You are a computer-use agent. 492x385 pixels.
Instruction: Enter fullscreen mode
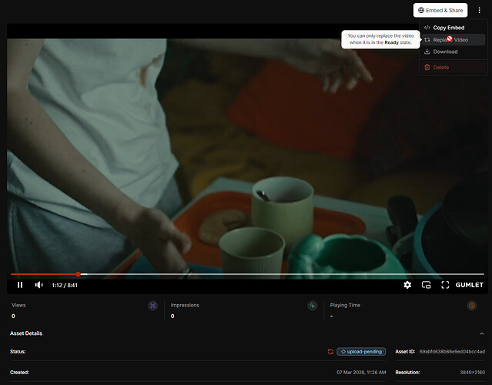(445, 285)
